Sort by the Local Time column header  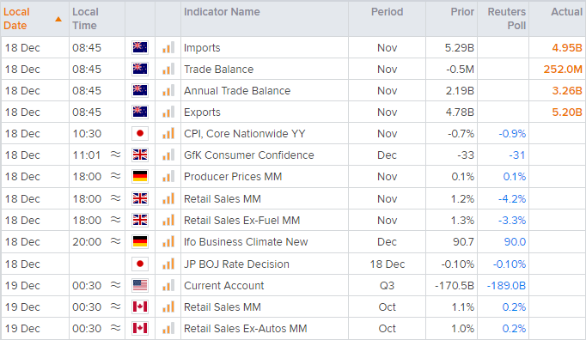(85, 19)
